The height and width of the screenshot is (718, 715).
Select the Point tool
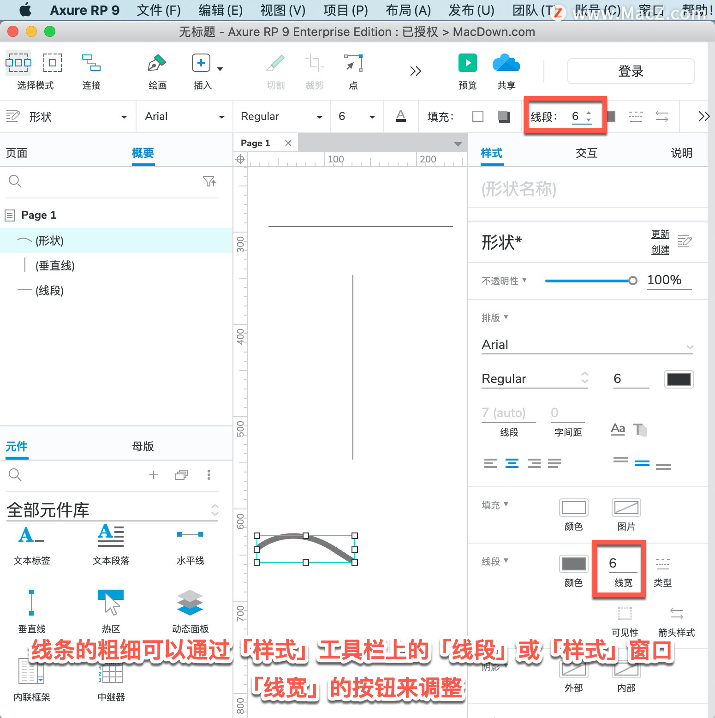(353, 63)
